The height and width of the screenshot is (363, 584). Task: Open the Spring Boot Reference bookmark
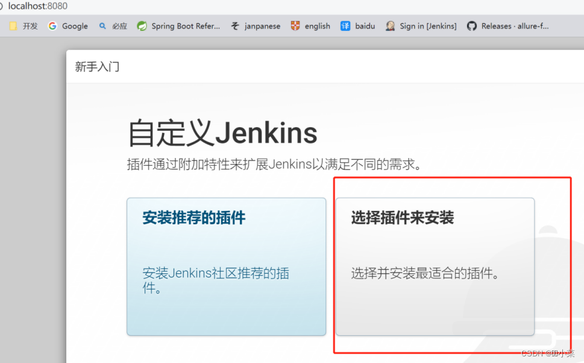178,26
